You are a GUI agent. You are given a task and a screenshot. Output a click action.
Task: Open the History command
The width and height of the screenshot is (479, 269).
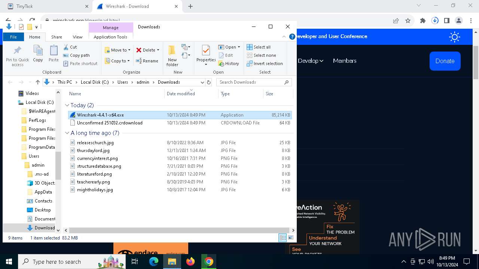[x=229, y=64]
